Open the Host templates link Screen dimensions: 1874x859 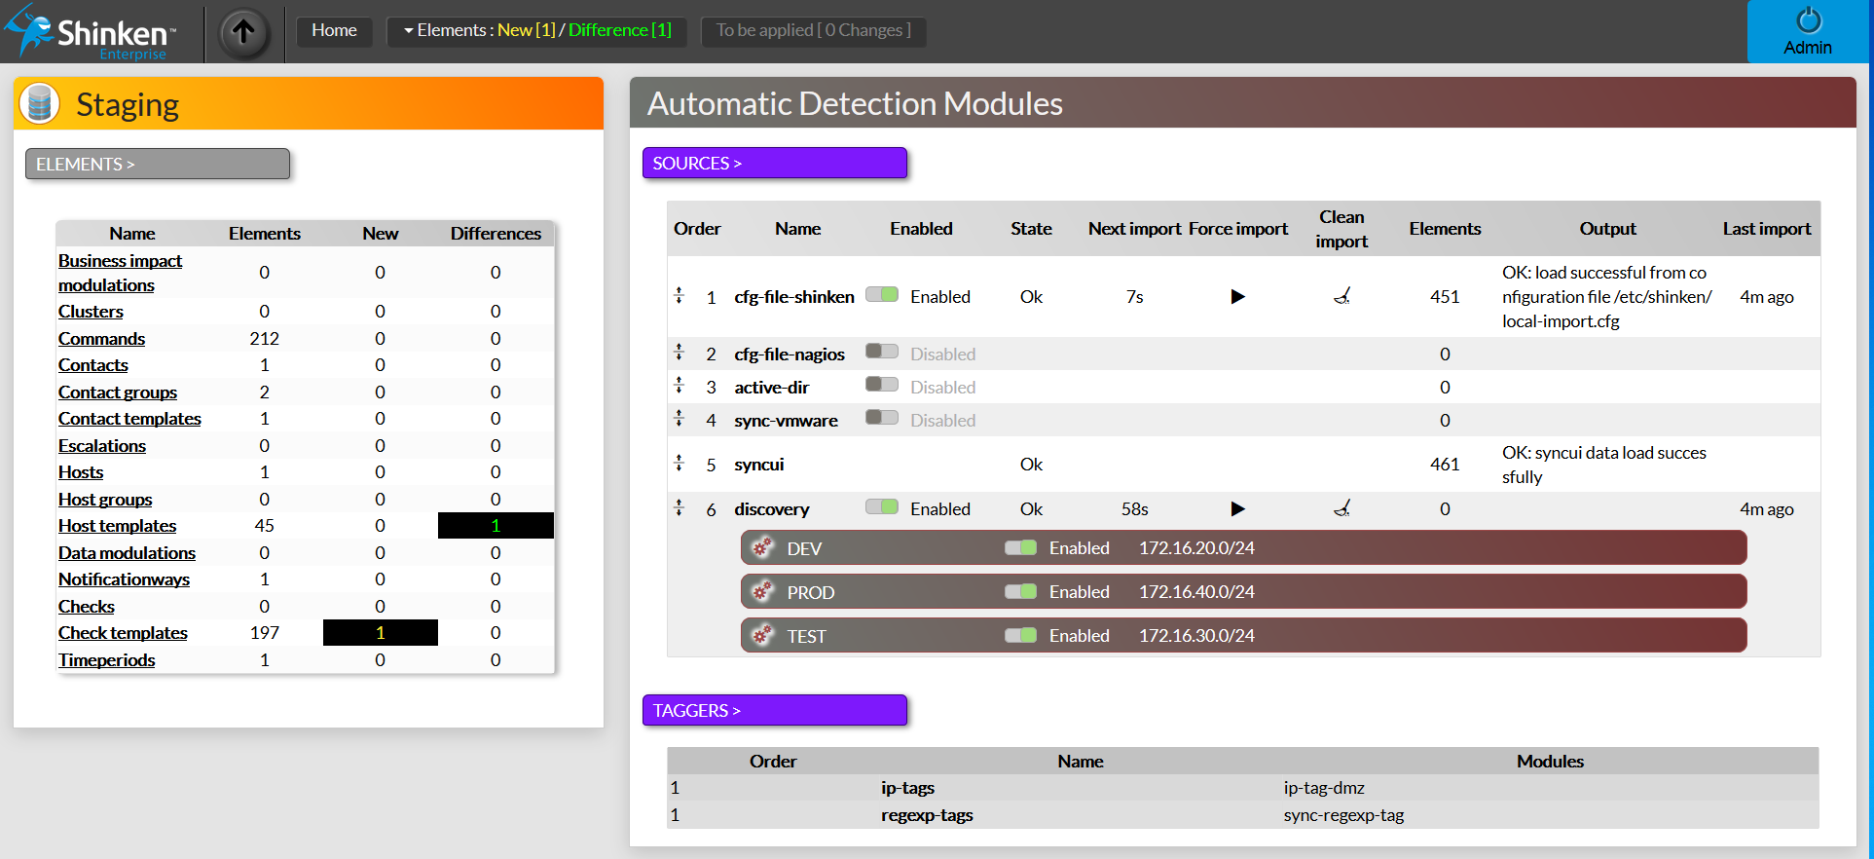pos(117,526)
